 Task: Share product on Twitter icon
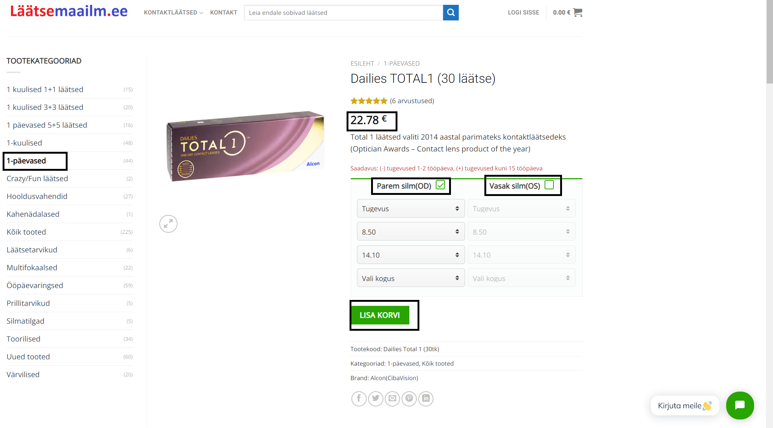point(376,399)
